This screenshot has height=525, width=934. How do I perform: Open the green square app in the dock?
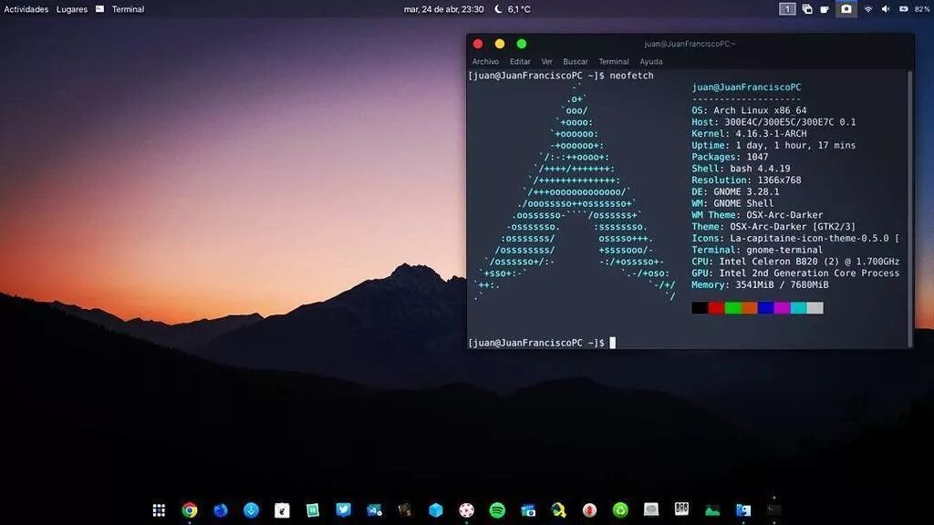[x=313, y=510]
